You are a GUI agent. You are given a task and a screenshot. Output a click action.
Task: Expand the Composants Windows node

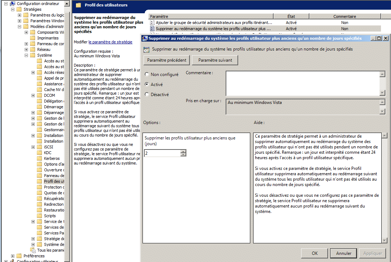(x=26, y=33)
